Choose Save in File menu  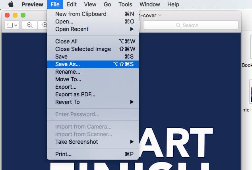click(93, 57)
